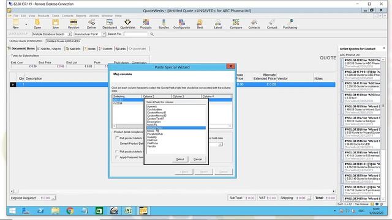The image size is (392, 220).
Task: Click the Windows Start button
Action: [x=12, y=211]
